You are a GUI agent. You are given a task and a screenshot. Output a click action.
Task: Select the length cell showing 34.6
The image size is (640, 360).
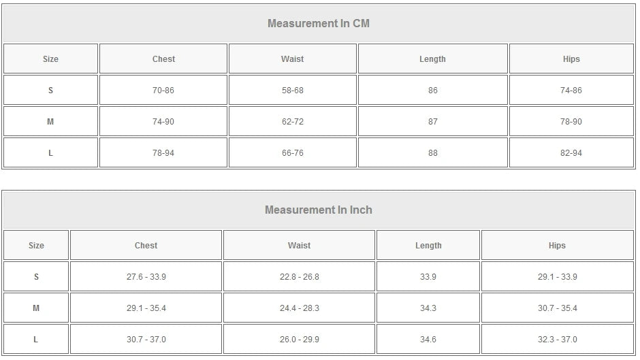(428, 340)
